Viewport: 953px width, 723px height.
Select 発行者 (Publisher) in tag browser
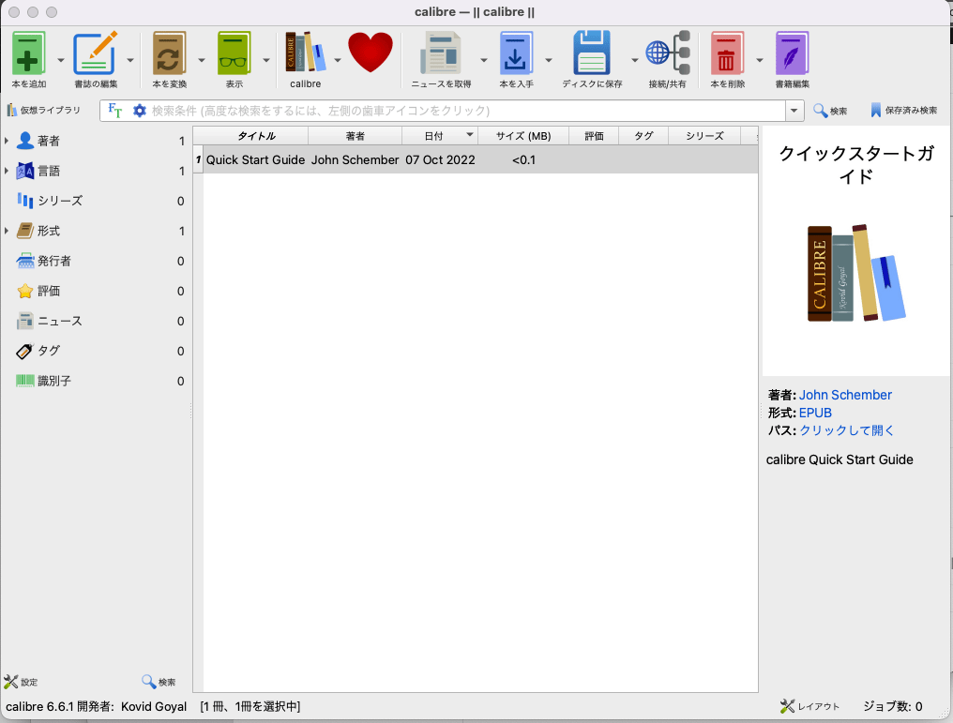click(x=54, y=261)
